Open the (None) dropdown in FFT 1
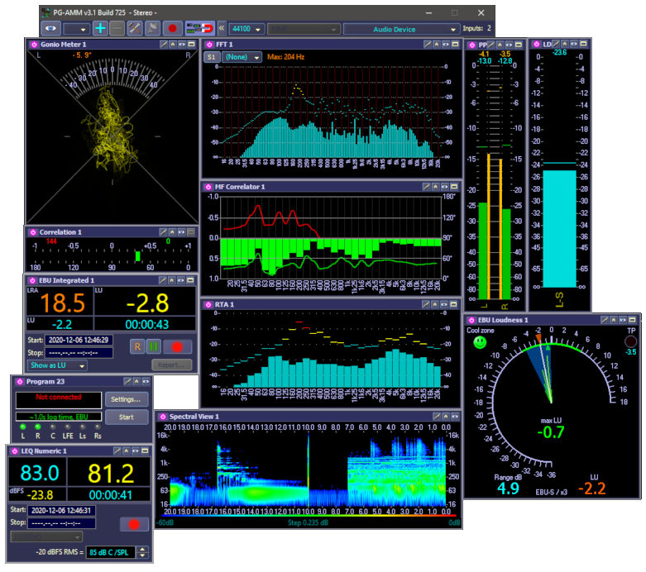 pos(242,57)
